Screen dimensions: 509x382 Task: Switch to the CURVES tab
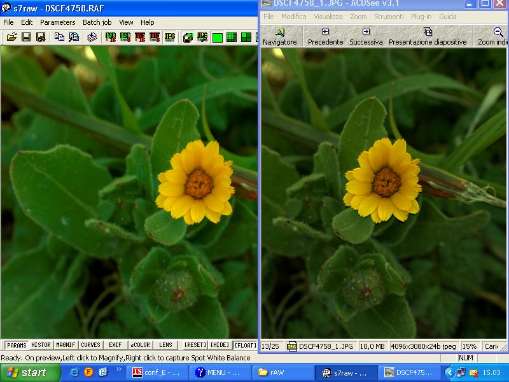90,345
